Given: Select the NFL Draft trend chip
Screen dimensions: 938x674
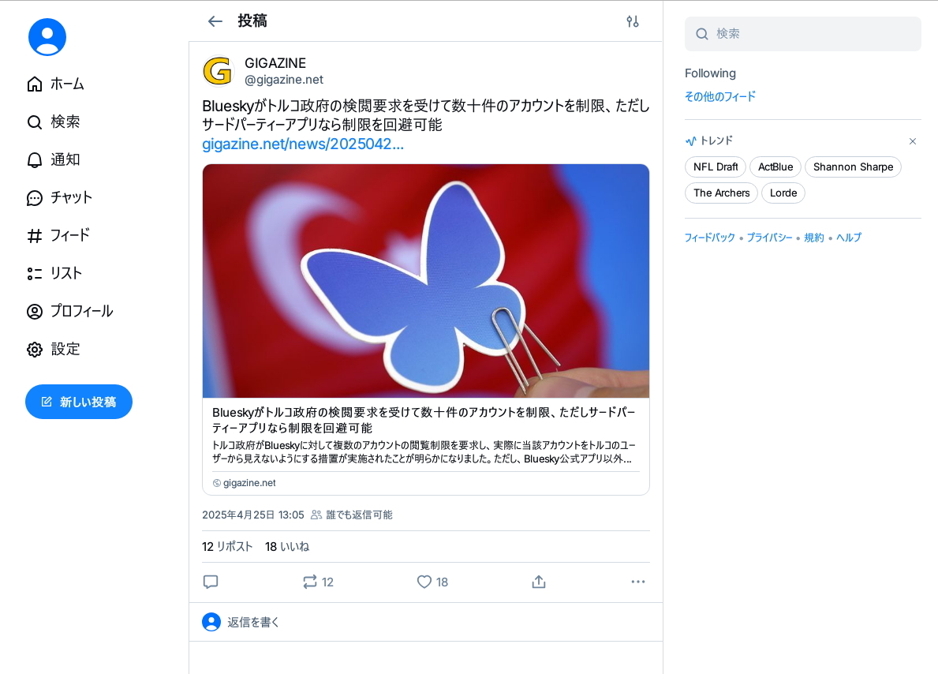Looking at the screenshot, I should tap(716, 167).
